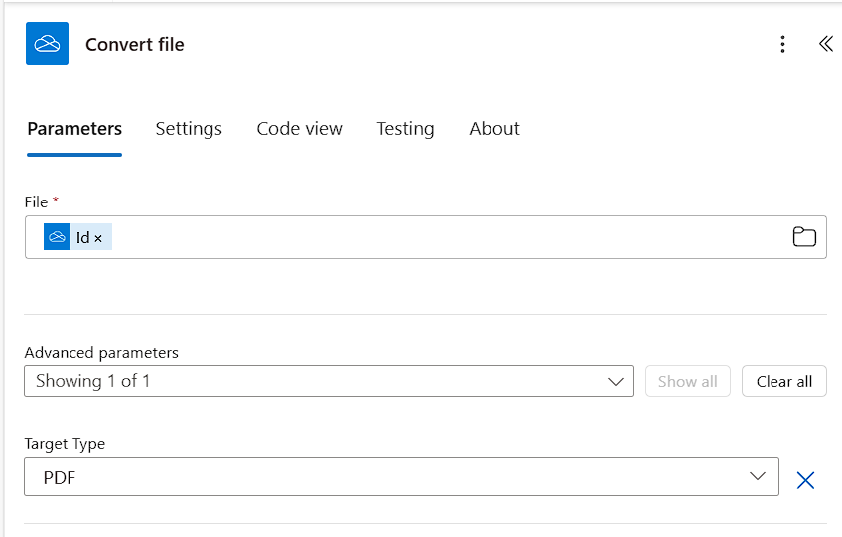This screenshot has height=537, width=842.
Task: Show the About tab
Action: pyautogui.click(x=494, y=129)
